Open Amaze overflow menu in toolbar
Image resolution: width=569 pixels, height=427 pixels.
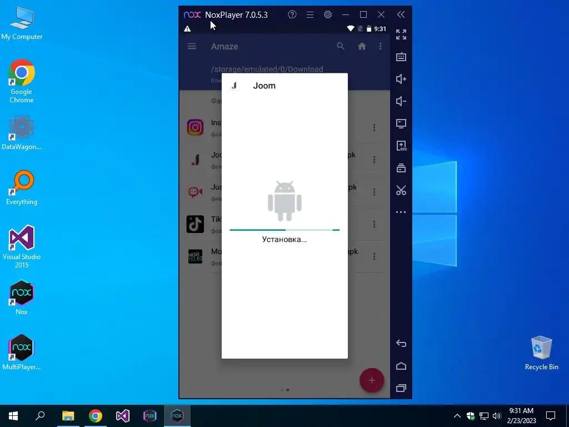pyautogui.click(x=380, y=47)
